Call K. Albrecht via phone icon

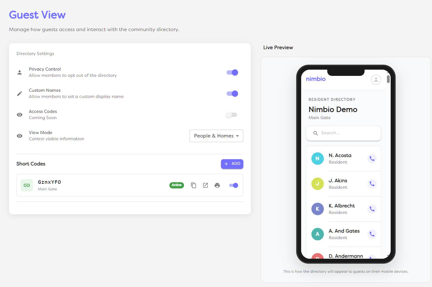[x=372, y=209]
